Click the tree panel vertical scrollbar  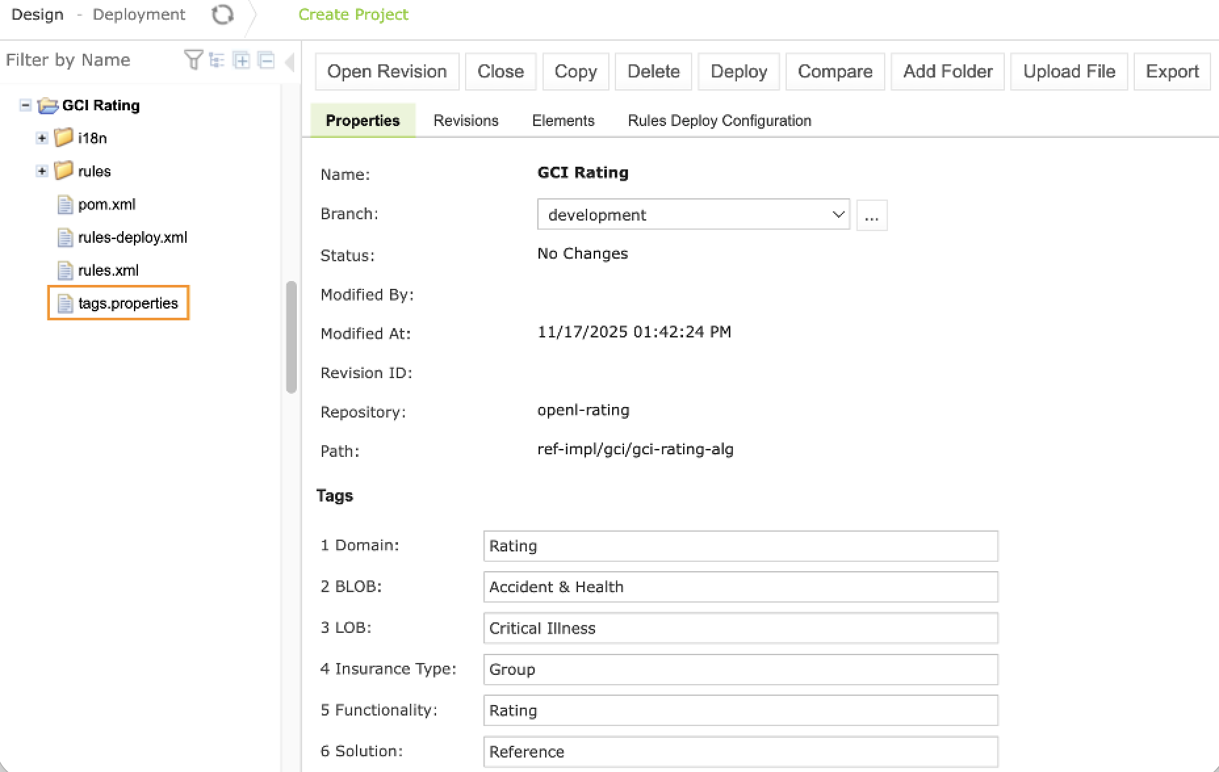292,337
